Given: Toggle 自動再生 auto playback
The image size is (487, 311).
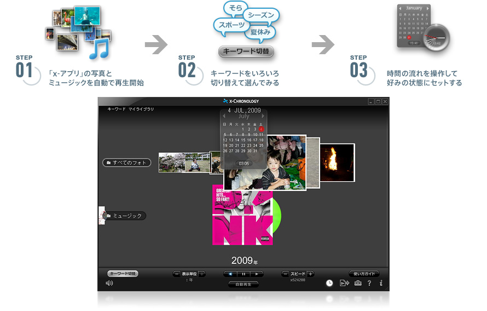Looking at the screenshot, I should 243,284.
